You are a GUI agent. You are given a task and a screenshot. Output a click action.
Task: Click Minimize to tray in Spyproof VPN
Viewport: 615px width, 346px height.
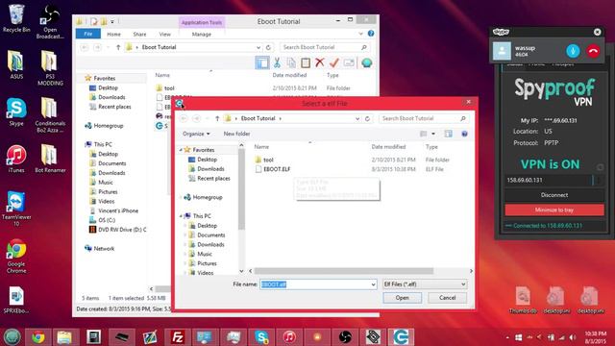[x=554, y=210]
